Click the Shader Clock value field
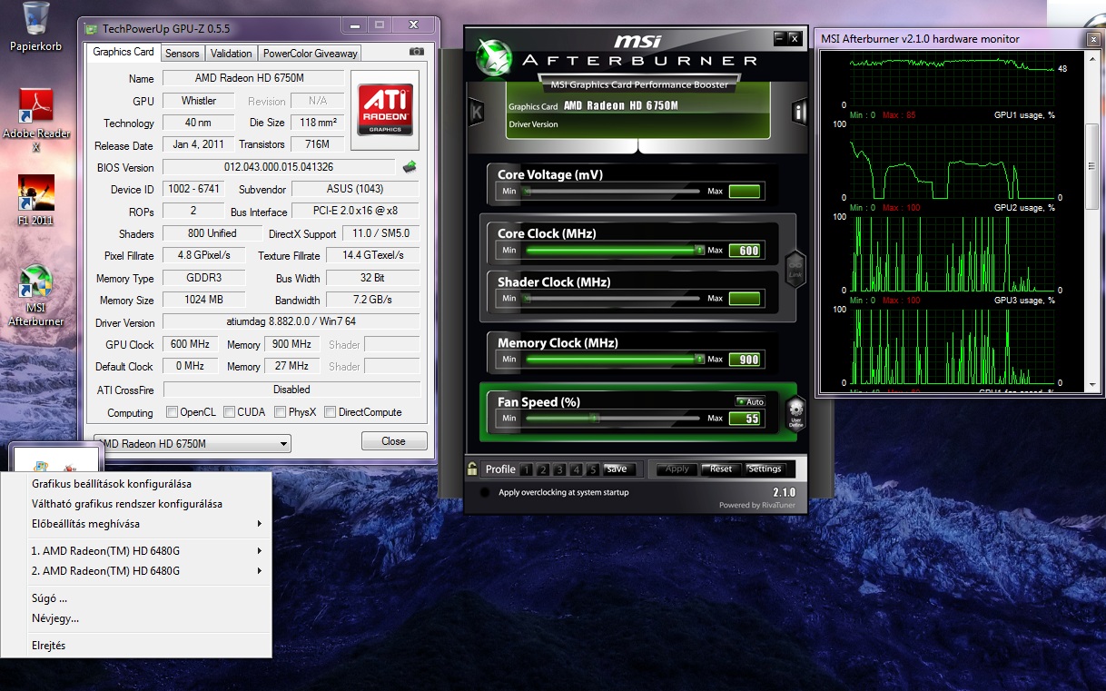This screenshot has width=1106, height=691. point(745,298)
